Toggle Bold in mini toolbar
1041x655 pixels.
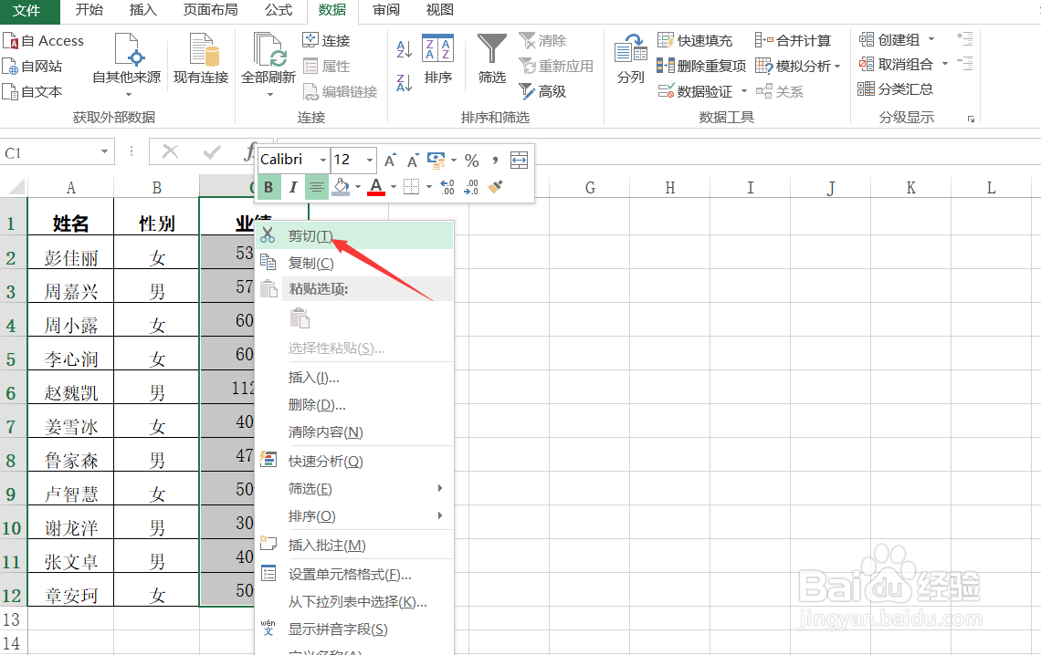pos(268,188)
